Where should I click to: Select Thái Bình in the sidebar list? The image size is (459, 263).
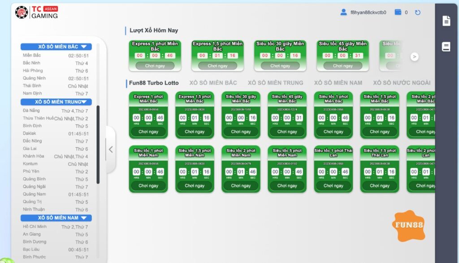[x=55, y=86]
